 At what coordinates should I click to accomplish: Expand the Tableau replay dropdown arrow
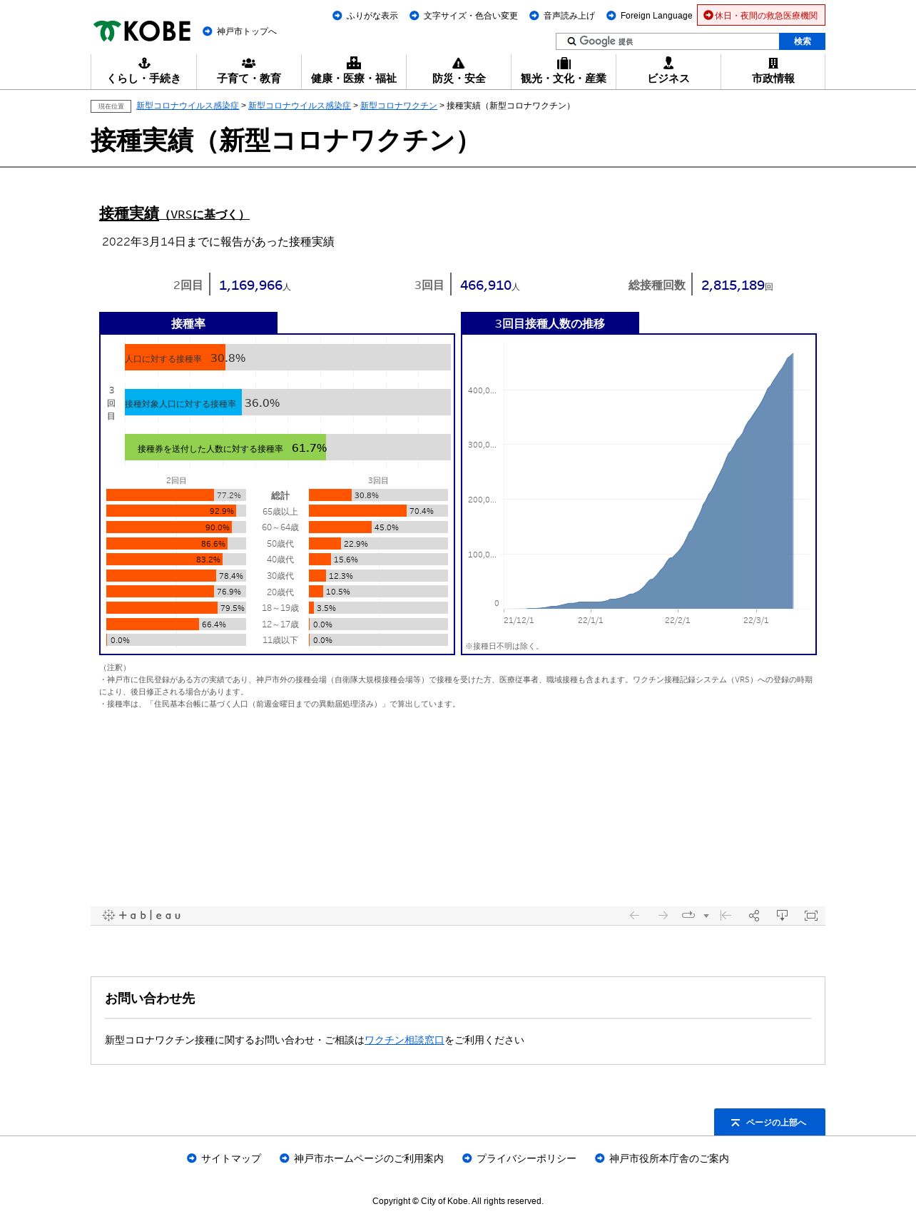pyautogui.click(x=706, y=916)
